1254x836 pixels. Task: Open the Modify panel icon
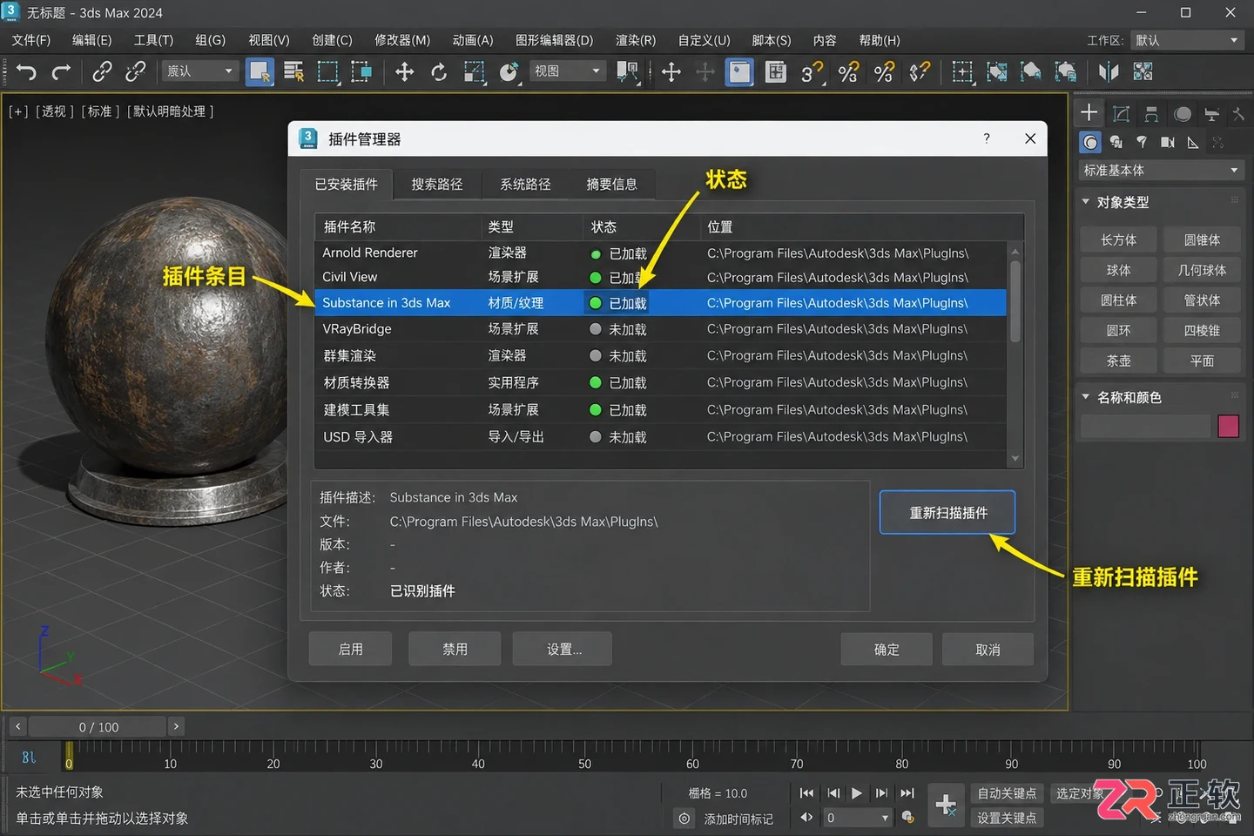coord(1121,114)
